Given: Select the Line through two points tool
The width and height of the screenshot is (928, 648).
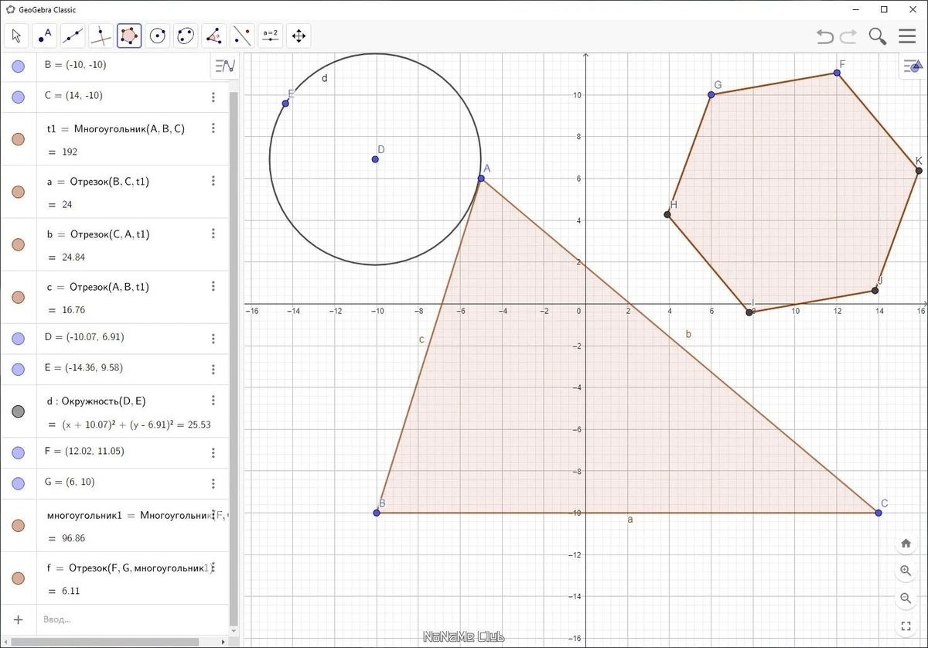Looking at the screenshot, I should (73, 36).
